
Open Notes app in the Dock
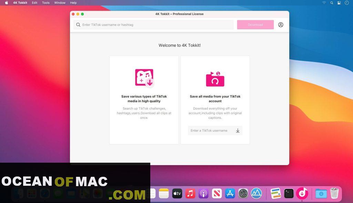coord(164,193)
